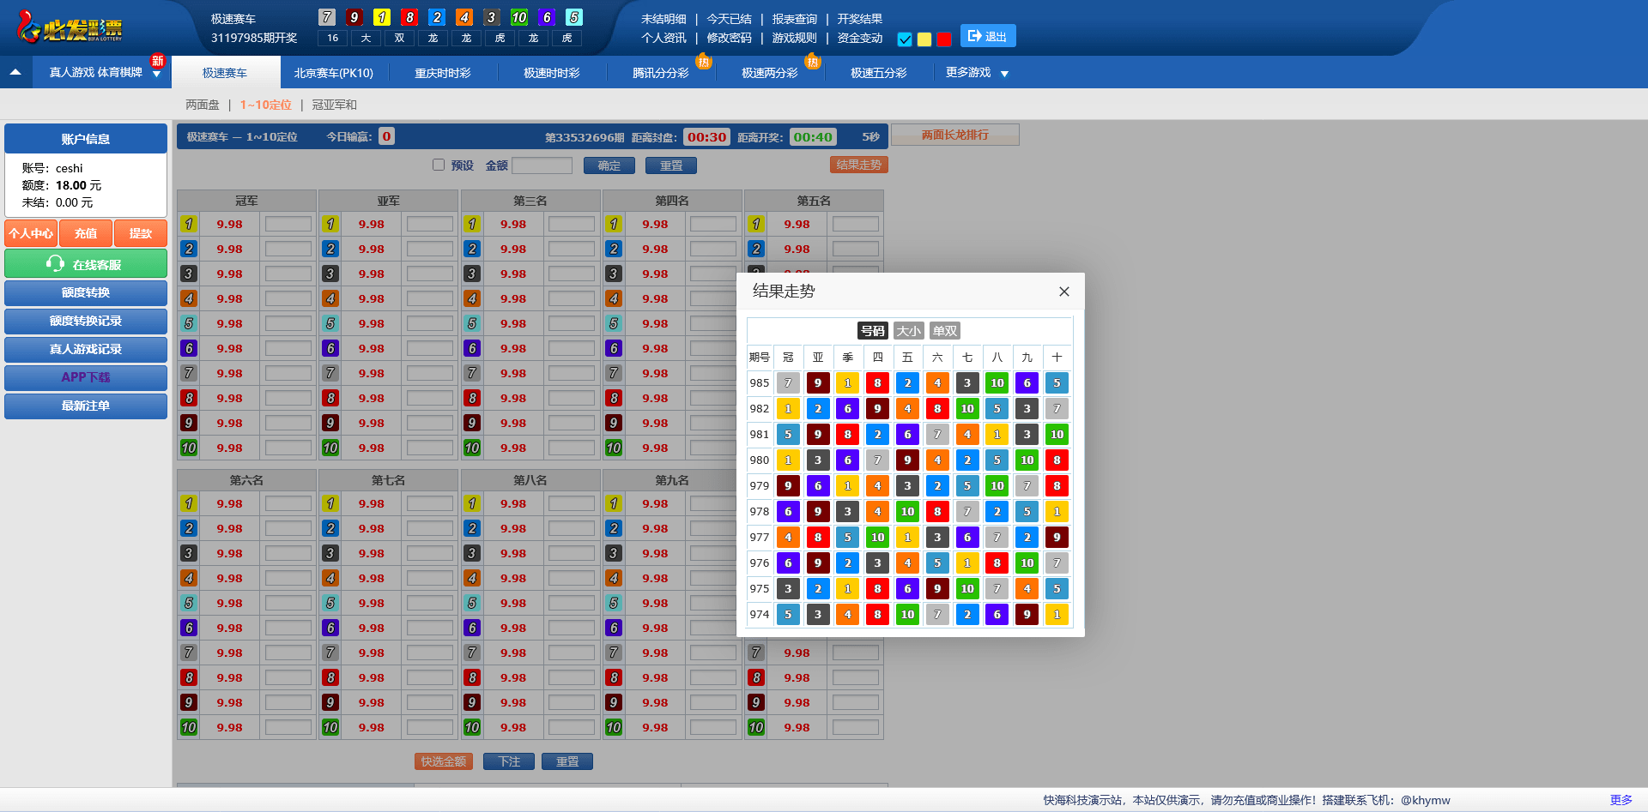Open the 北京赛车(PK10) tab
This screenshot has width=1648, height=812.
[x=333, y=73]
